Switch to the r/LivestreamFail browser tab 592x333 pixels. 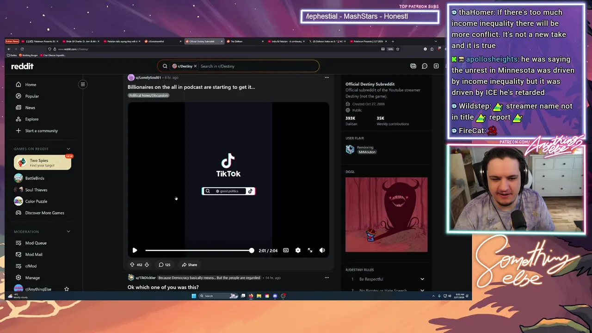click(162, 41)
